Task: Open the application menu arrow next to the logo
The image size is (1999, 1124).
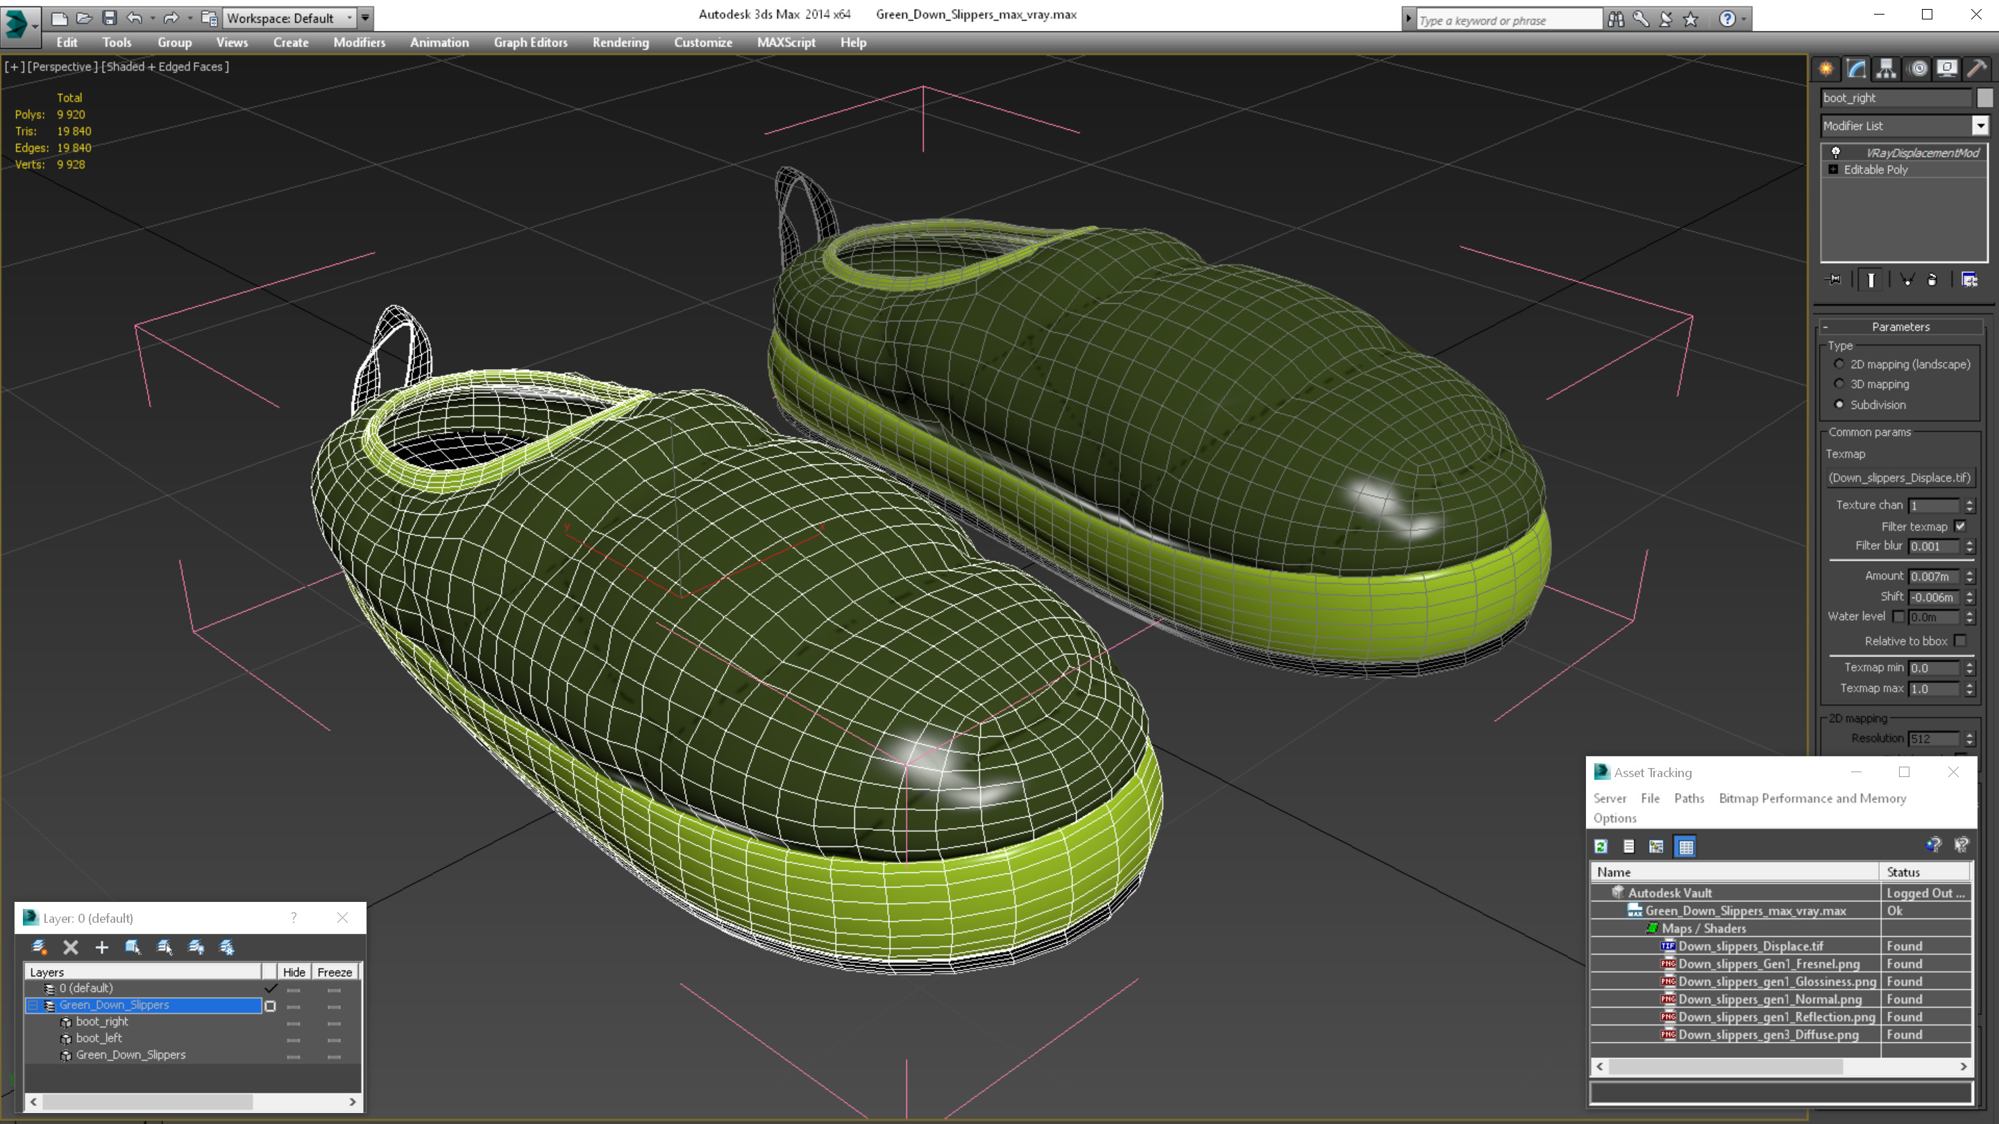Action: tap(35, 26)
